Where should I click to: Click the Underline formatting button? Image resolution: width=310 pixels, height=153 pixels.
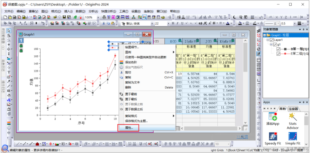(182, 23)
